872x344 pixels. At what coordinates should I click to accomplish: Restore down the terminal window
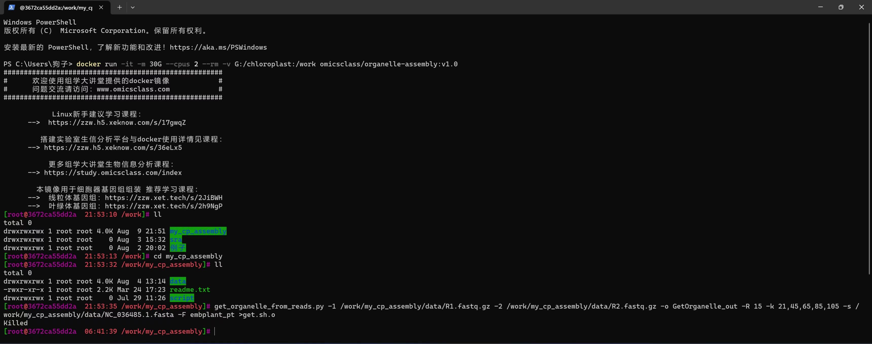point(841,7)
